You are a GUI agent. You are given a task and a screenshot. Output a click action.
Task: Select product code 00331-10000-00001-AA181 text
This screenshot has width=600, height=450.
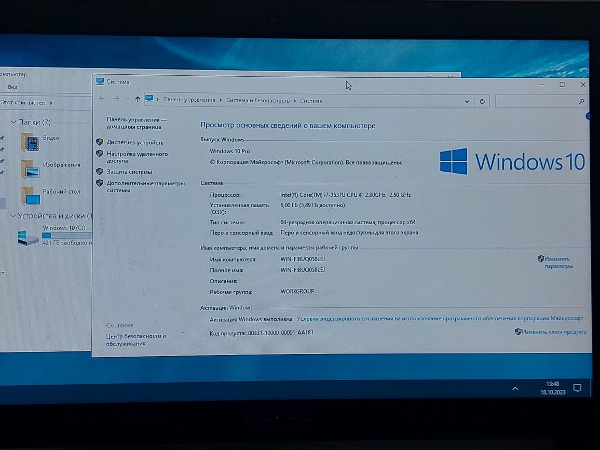coord(280,333)
